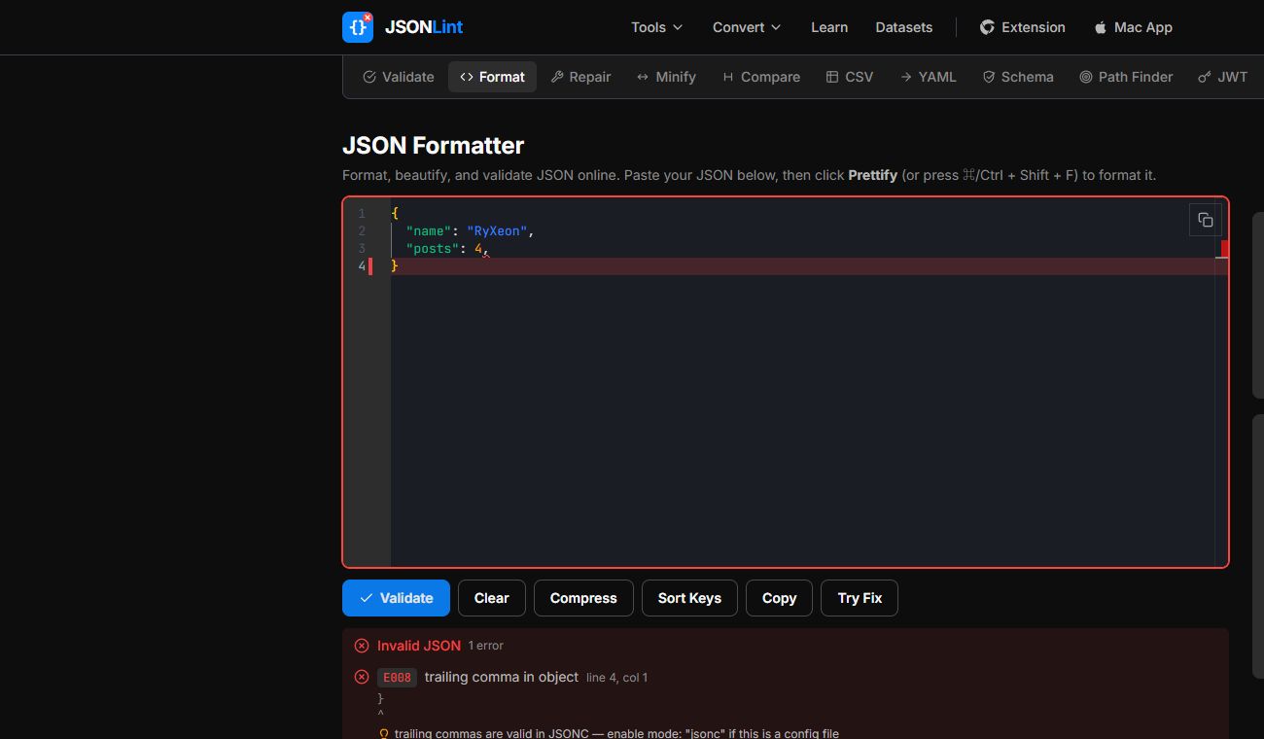The image size is (1264, 739).
Task: Click the "RyXeon" string value in the editor
Action: coord(497,231)
